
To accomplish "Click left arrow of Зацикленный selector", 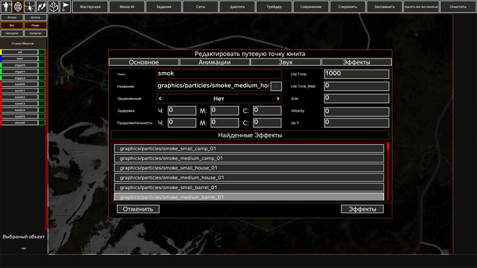I will [160, 99].
